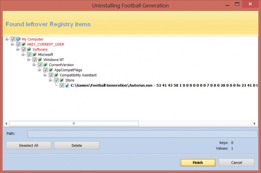The height and width of the screenshot is (173, 261).
Task: Uncheck the Autorun.exe value checkbox
Action: pos(62,85)
